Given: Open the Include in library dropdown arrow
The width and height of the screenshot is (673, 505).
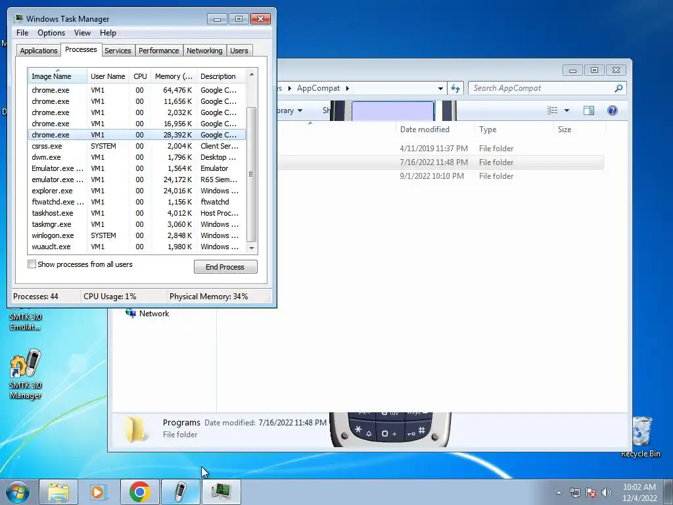Looking at the screenshot, I should click(300, 110).
